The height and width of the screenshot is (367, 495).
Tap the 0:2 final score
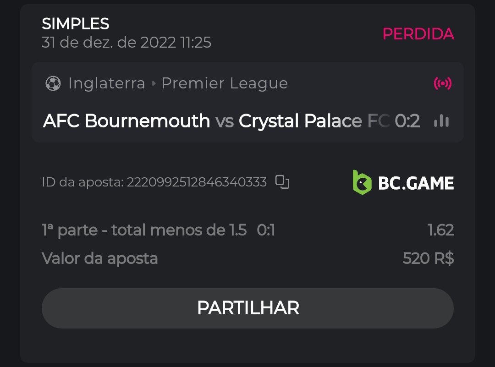407,121
